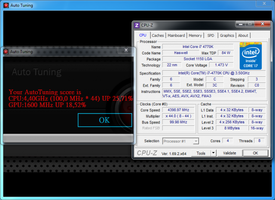
Task: Click the Validate button
Action: [229, 153]
